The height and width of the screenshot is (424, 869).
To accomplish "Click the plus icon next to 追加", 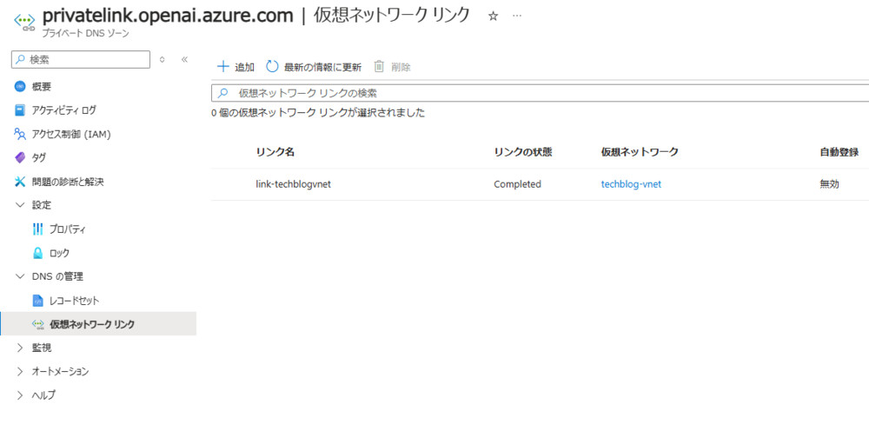I will [x=222, y=67].
